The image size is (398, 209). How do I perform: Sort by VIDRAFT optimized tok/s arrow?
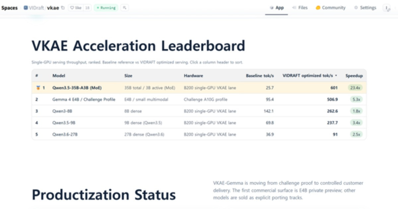tap(336, 76)
